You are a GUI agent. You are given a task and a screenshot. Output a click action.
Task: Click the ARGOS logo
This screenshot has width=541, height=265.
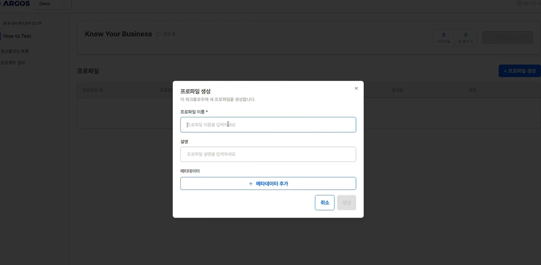pos(16,3)
